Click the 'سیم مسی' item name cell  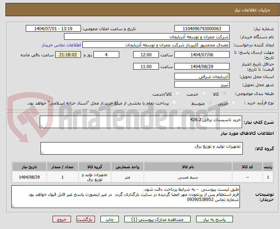pyautogui.click(x=188, y=177)
